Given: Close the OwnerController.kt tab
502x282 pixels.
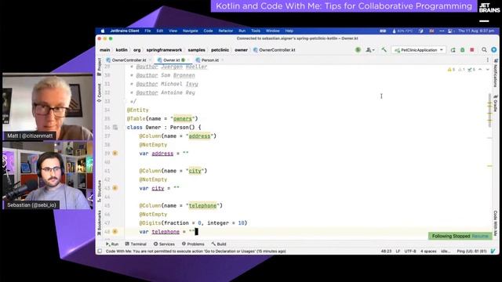Looking at the screenshot, I should click(x=150, y=60).
